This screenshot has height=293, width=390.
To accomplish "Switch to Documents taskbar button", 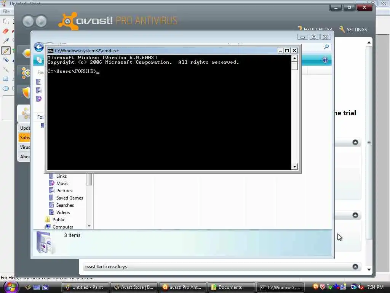I will 231,287.
